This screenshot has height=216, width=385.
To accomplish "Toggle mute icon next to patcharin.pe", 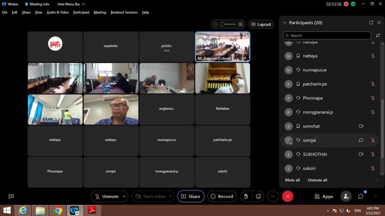I will pos(373,84).
